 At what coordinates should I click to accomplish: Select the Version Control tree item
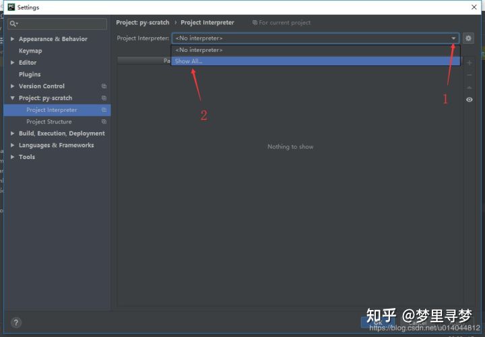(x=42, y=86)
